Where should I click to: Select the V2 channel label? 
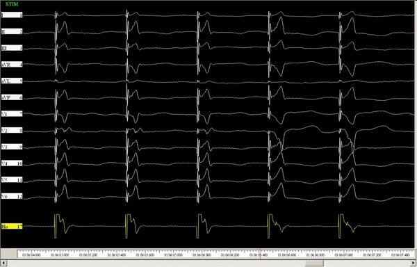(x=12, y=130)
